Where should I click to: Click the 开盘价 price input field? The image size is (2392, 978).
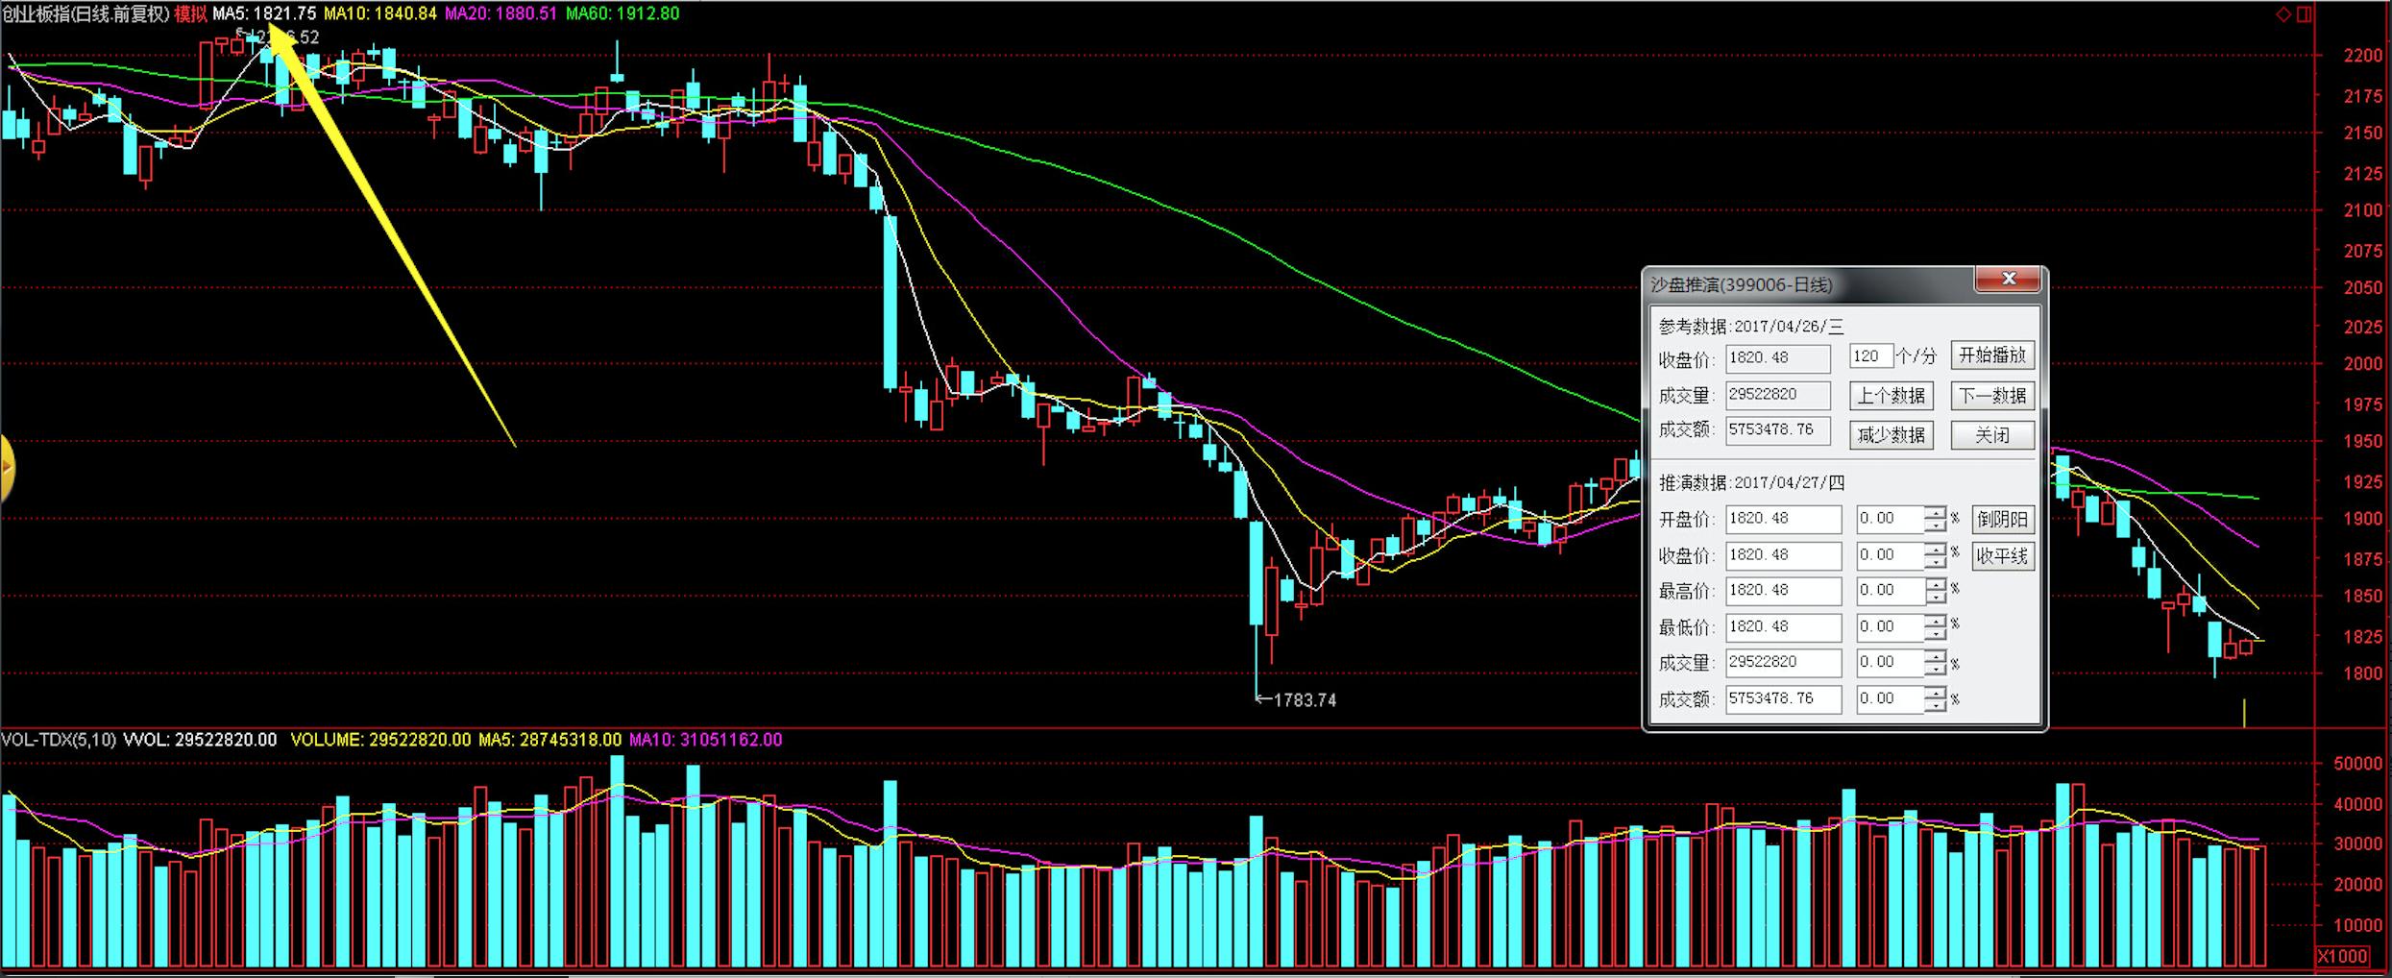(x=1783, y=519)
